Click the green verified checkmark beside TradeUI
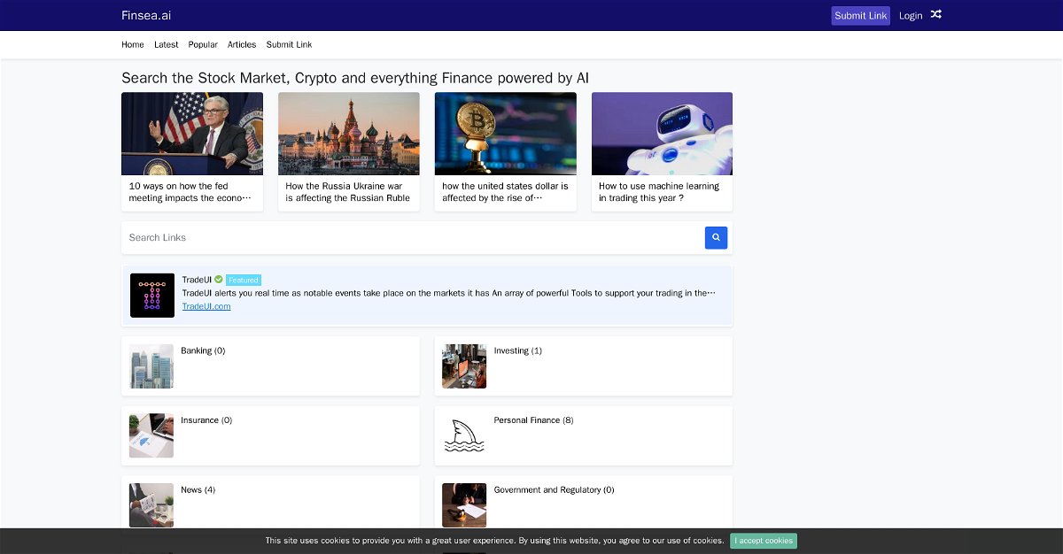 tap(219, 280)
